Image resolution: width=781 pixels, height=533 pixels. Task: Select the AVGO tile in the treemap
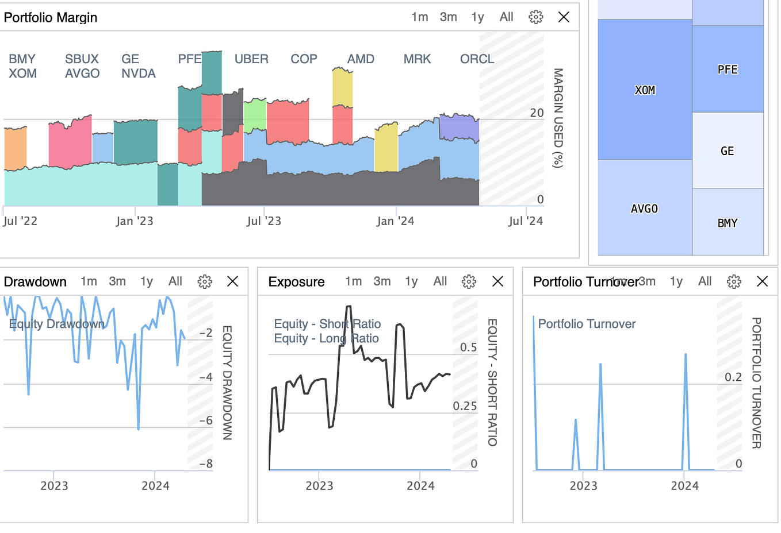pyautogui.click(x=644, y=208)
